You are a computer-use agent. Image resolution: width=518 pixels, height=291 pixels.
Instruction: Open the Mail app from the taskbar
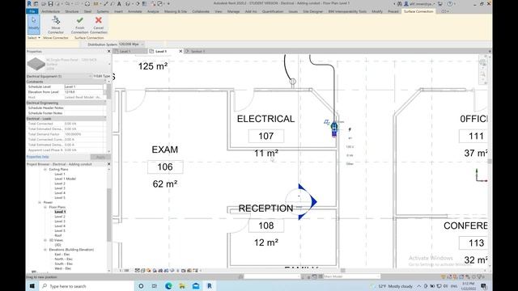pos(196,286)
